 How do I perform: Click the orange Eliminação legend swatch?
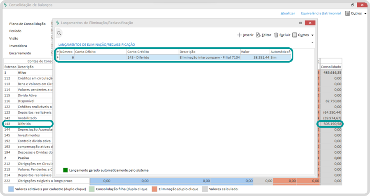coord(155,189)
